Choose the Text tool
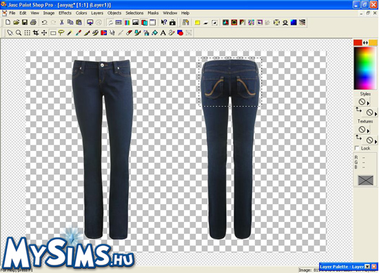This screenshot has height=273, width=379. click(x=163, y=32)
